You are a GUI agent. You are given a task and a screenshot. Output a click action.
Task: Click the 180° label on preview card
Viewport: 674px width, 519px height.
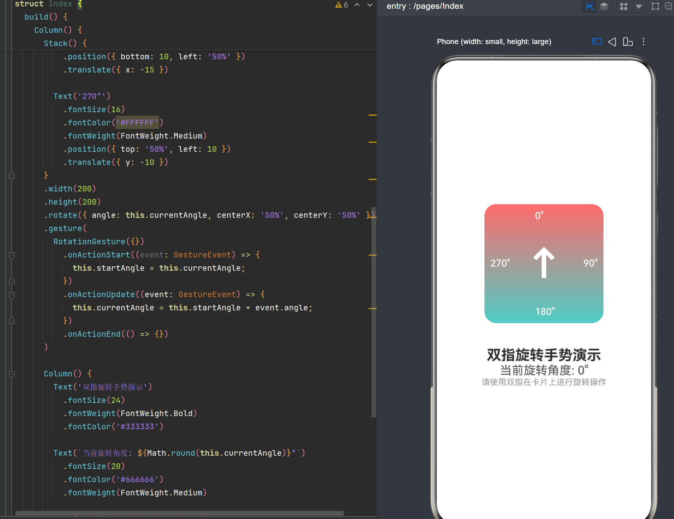point(545,311)
